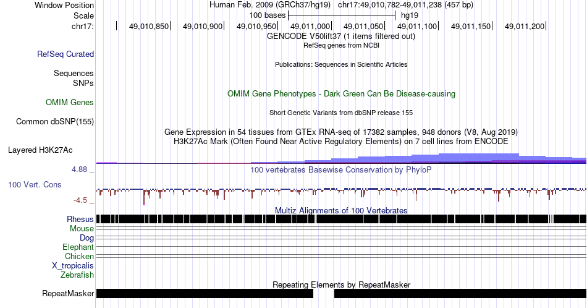This screenshot has width=587, height=308.
Task: Click the Multiz Alignments of 100 Vertebrates title
Action: pyautogui.click(x=341, y=210)
